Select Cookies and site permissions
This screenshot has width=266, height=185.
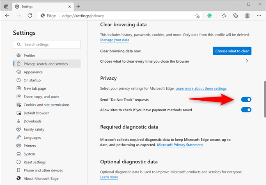coord(47,105)
